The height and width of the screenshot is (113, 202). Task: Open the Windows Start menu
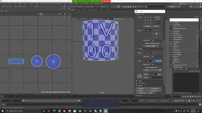3,111
